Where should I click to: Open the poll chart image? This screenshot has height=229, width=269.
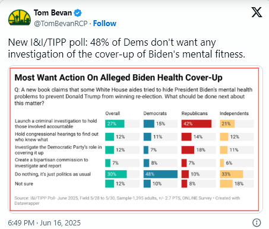(x=134, y=139)
